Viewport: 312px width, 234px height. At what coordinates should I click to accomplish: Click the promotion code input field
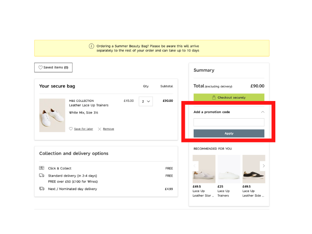coord(229,122)
